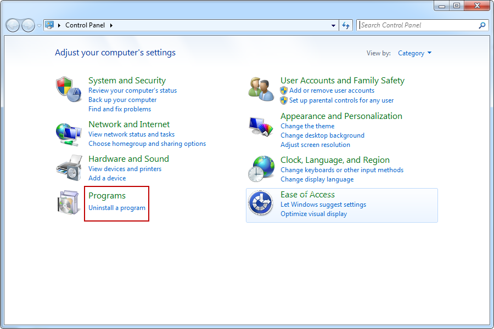Click the Control Panel icon in address bar
The width and height of the screenshot is (494, 329).
[x=49, y=25]
